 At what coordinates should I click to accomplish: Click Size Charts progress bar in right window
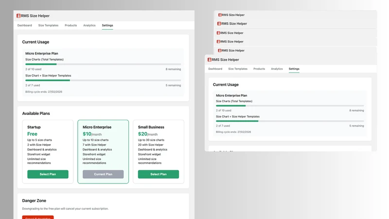click(290, 106)
